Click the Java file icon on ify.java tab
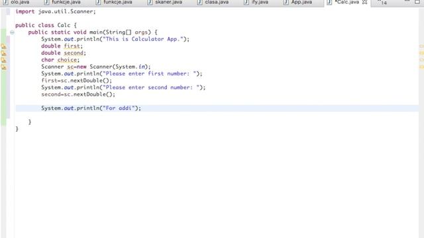This screenshot has height=238, width=424. click(x=246, y=2)
